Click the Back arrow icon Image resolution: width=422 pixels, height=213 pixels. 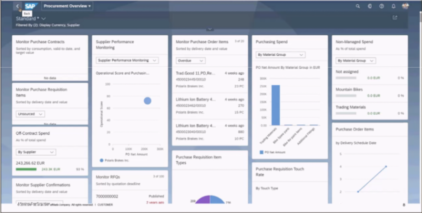coord(17,6)
